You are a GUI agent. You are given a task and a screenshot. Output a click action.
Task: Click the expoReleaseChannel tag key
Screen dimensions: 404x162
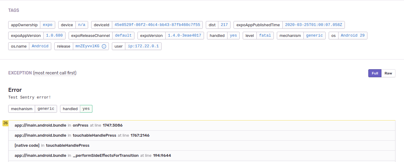tap(91, 36)
